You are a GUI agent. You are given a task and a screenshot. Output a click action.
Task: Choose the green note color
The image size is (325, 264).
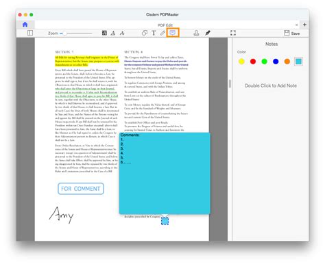(x=264, y=62)
